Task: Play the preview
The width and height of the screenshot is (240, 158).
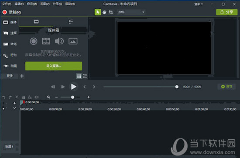Action: coord(74,87)
